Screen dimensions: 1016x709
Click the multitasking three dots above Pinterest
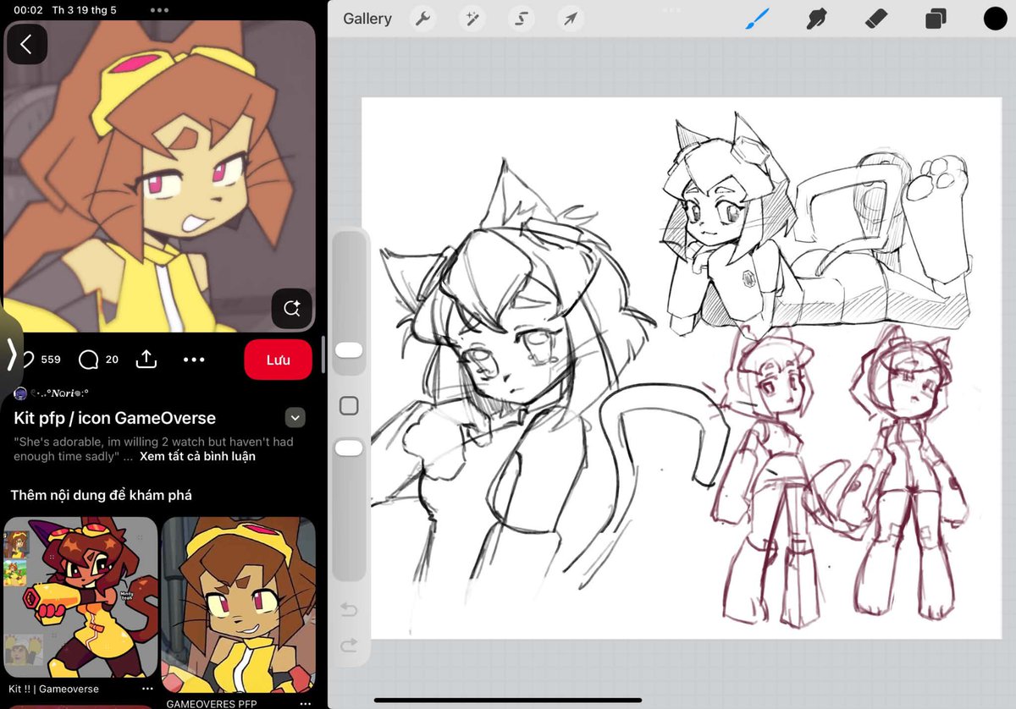click(x=159, y=10)
